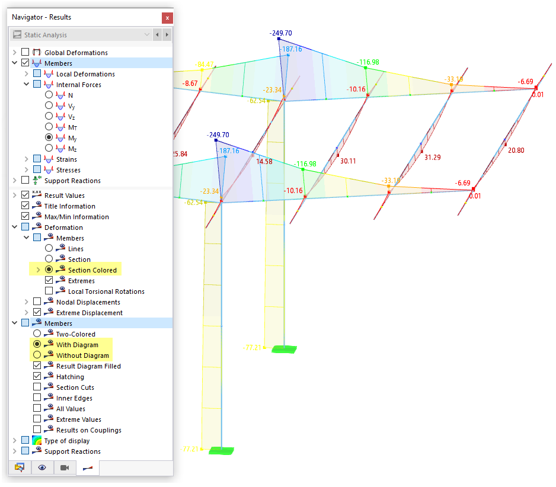Uncheck the Extremes checkbox
This screenshot has height=487, width=556.
point(49,280)
